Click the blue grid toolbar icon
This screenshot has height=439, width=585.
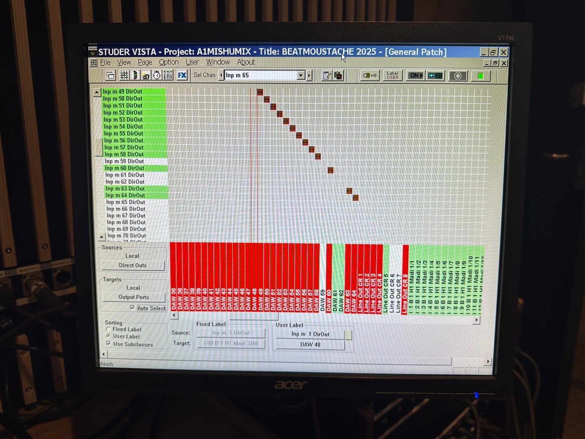click(x=435, y=76)
